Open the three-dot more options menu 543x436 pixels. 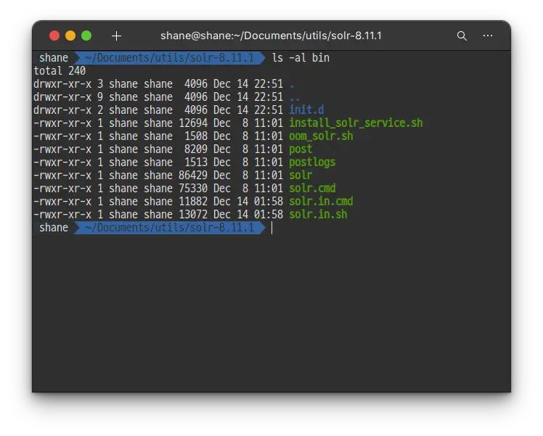(488, 36)
